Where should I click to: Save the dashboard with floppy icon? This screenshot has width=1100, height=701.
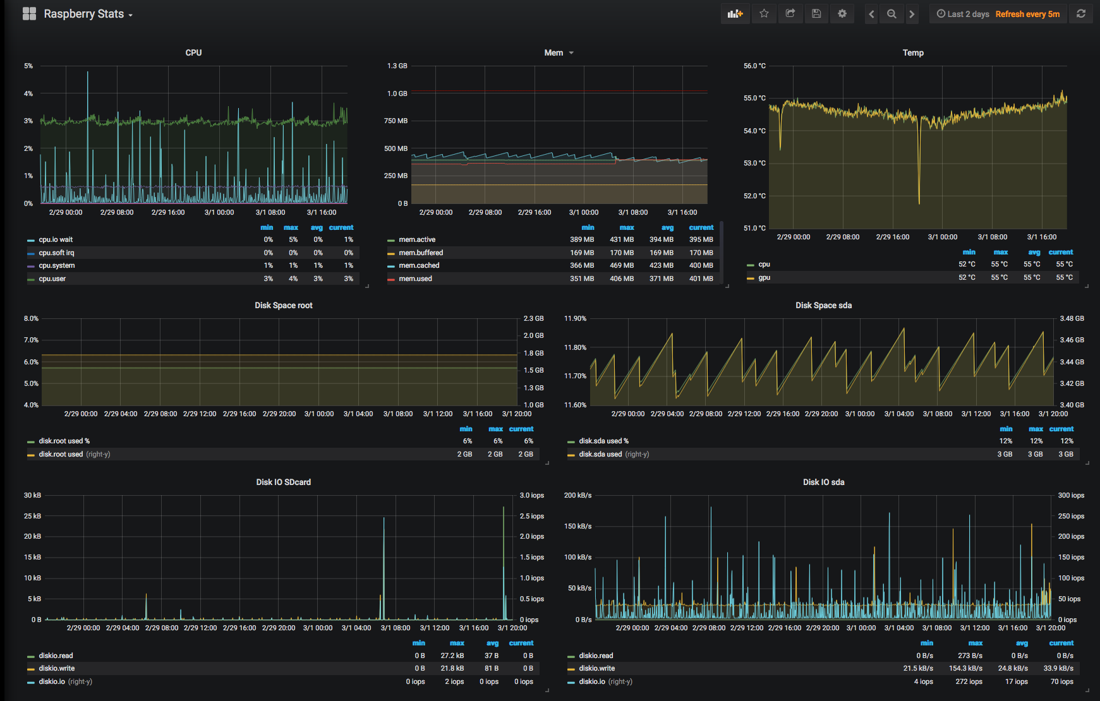click(816, 14)
